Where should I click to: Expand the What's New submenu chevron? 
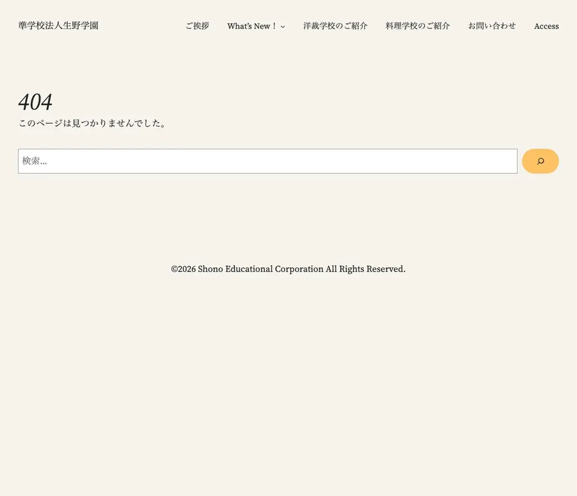tap(283, 26)
